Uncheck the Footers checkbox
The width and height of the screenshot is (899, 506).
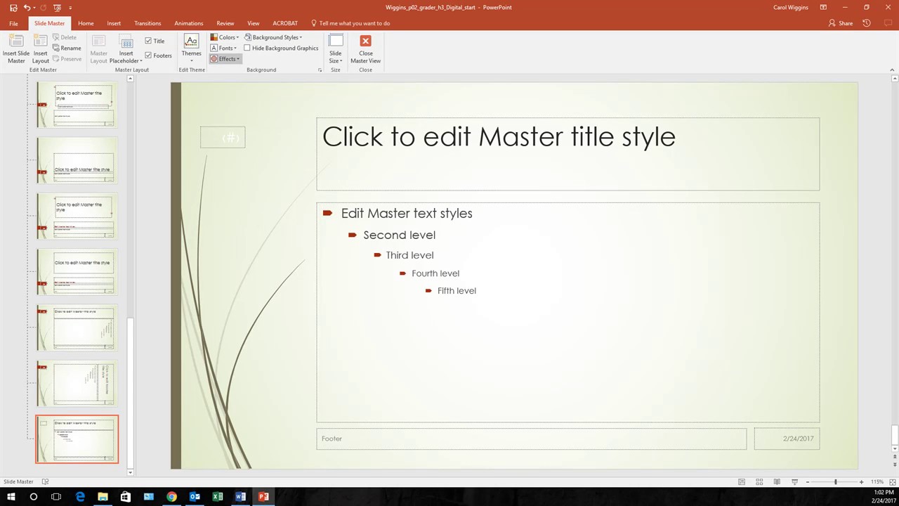[x=148, y=56]
